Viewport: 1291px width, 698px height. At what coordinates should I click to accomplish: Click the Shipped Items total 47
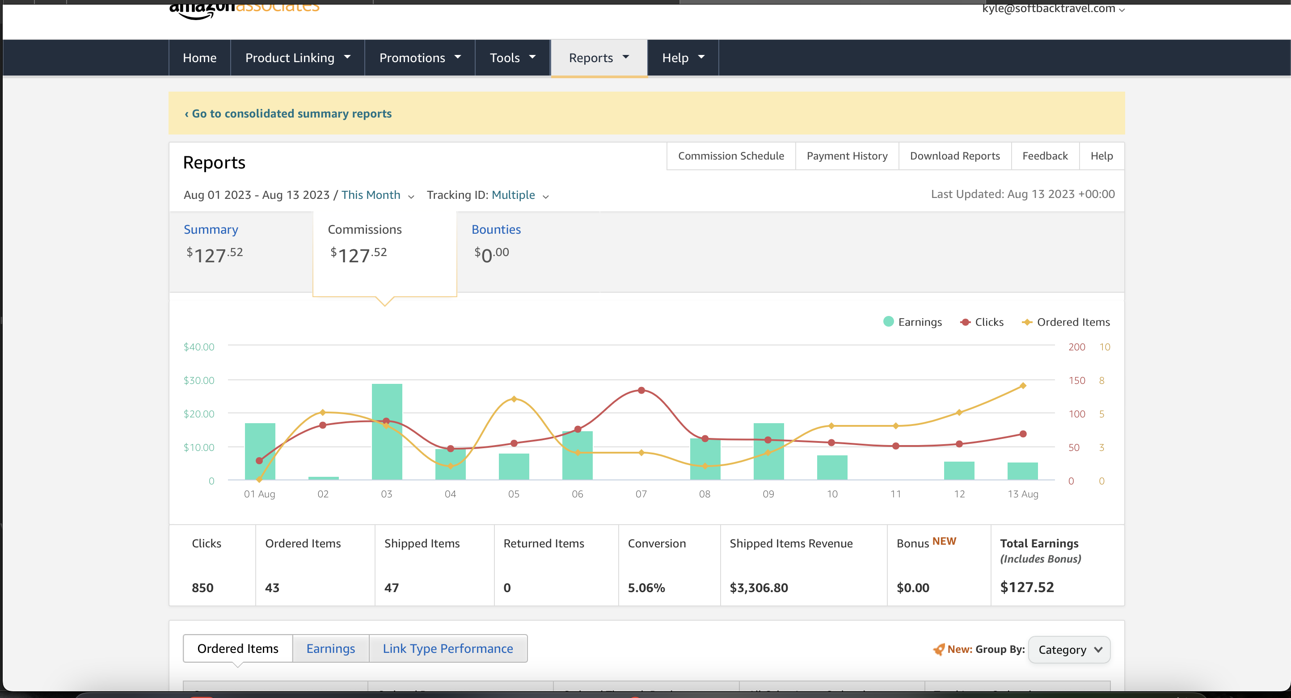(392, 587)
